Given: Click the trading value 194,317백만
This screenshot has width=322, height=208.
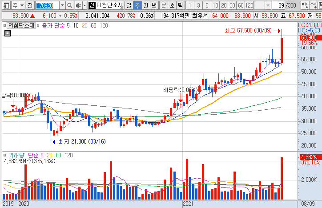Looking at the screenshot, I should 175,16.
